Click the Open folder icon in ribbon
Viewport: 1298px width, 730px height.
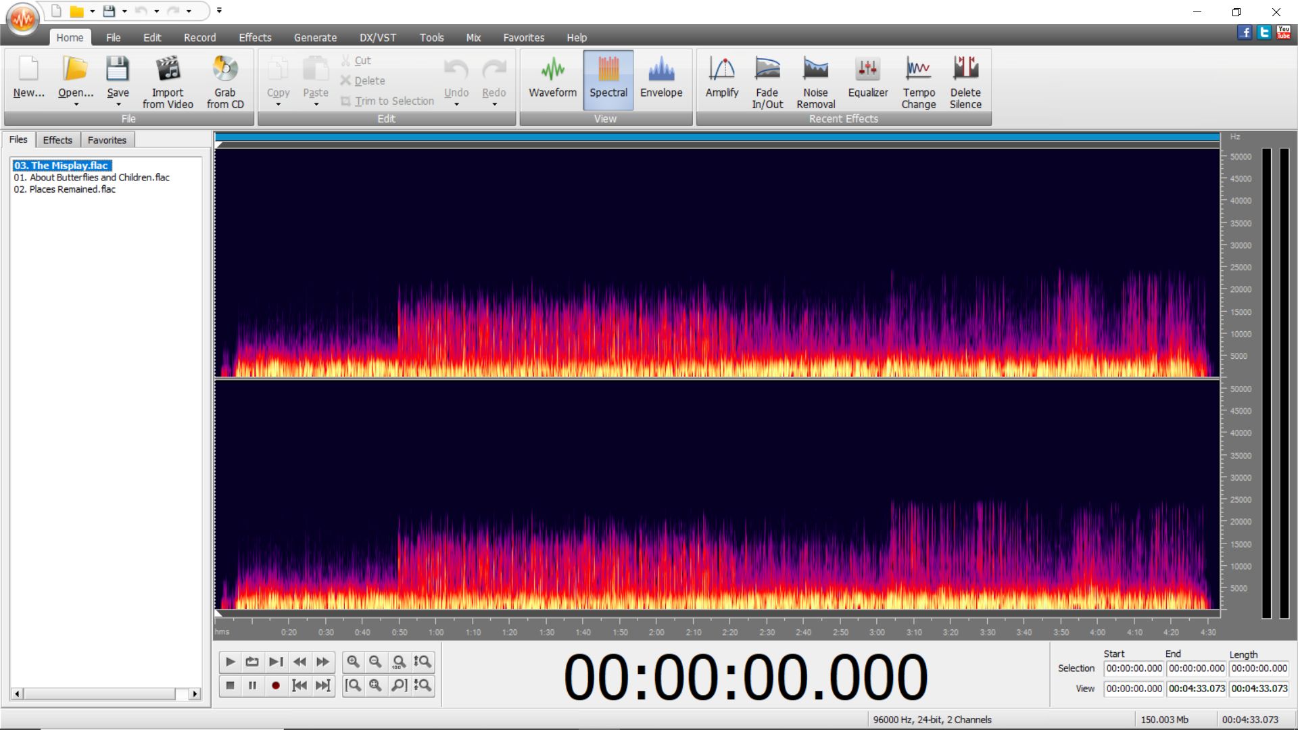(76, 69)
